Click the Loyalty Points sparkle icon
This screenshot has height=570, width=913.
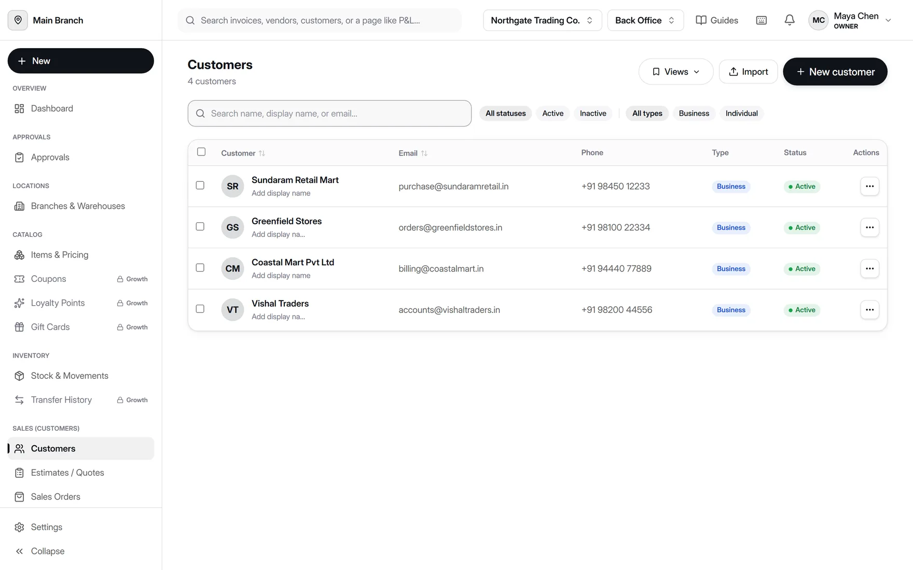click(x=19, y=303)
